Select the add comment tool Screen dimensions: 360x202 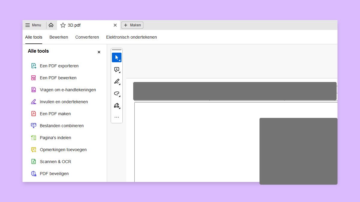(117, 69)
